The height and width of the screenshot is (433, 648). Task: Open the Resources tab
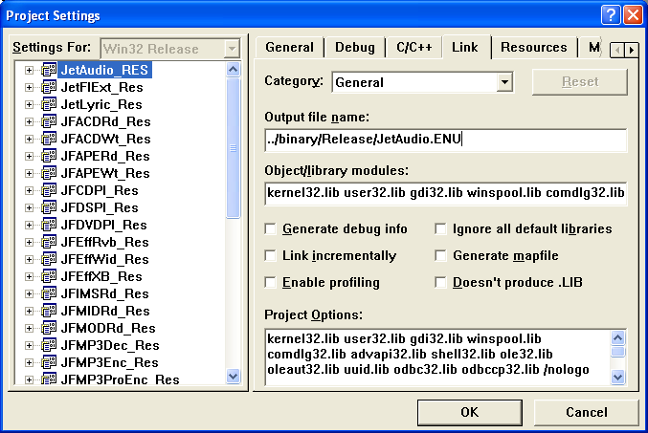[x=533, y=48]
